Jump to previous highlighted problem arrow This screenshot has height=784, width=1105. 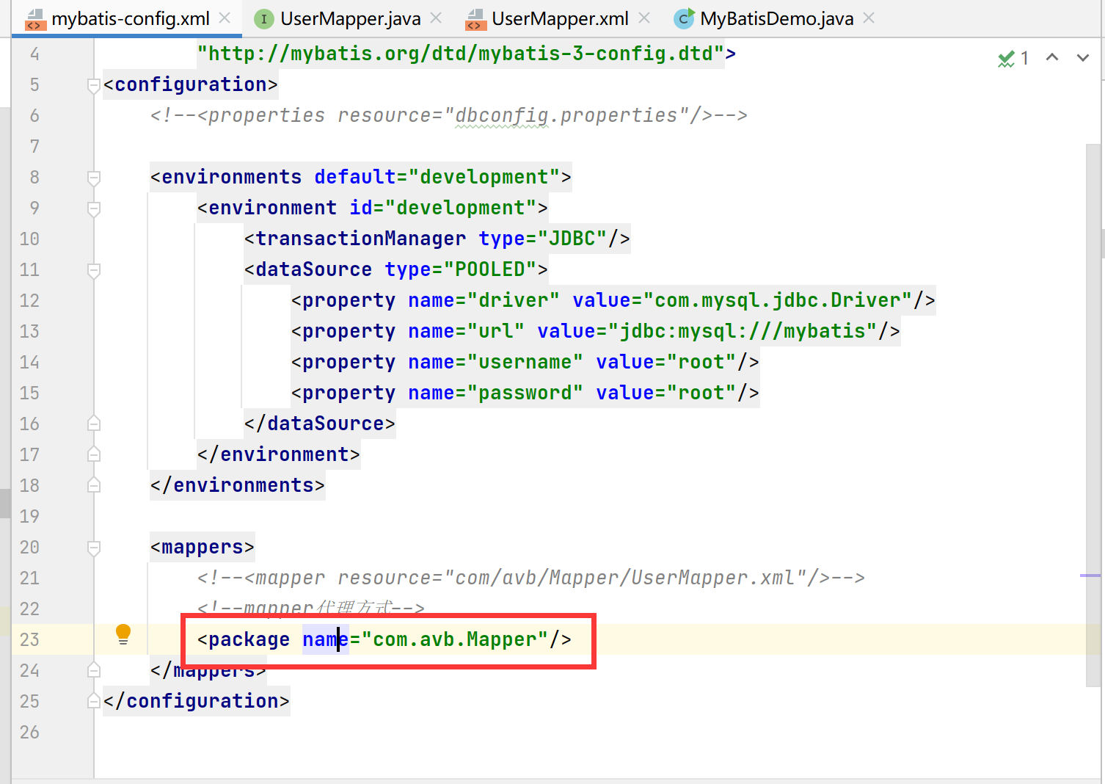1052,57
